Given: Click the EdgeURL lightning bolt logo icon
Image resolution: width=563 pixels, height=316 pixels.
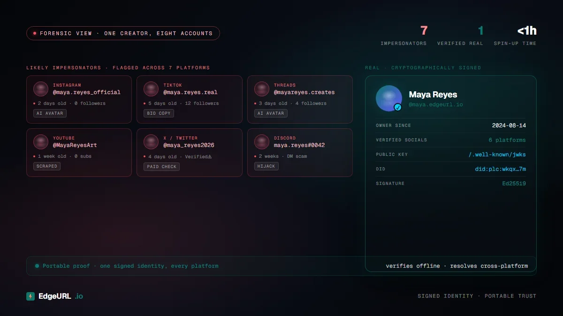Looking at the screenshot, I should click(30, 296).
